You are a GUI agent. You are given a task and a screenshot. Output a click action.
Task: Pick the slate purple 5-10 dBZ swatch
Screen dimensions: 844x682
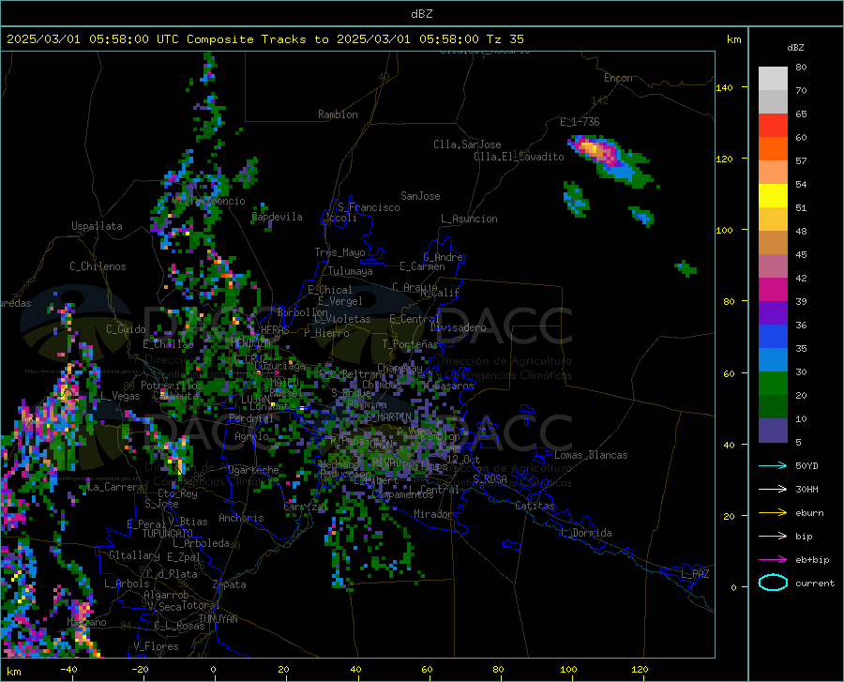tap(773, 431)
